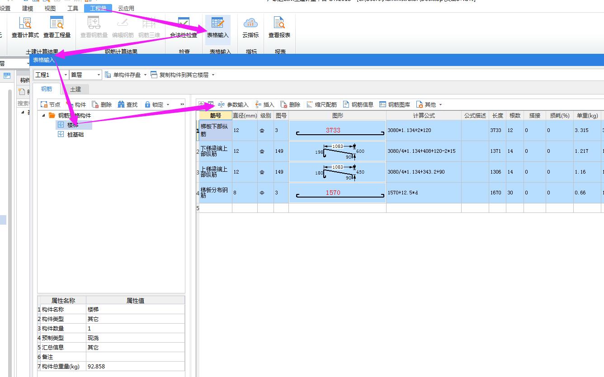Image resolution: width=604 pixels, height=377 pixels.
Task: Select 下梯梁端上部纵筋 row name cell
Action: tap(216, 151)
